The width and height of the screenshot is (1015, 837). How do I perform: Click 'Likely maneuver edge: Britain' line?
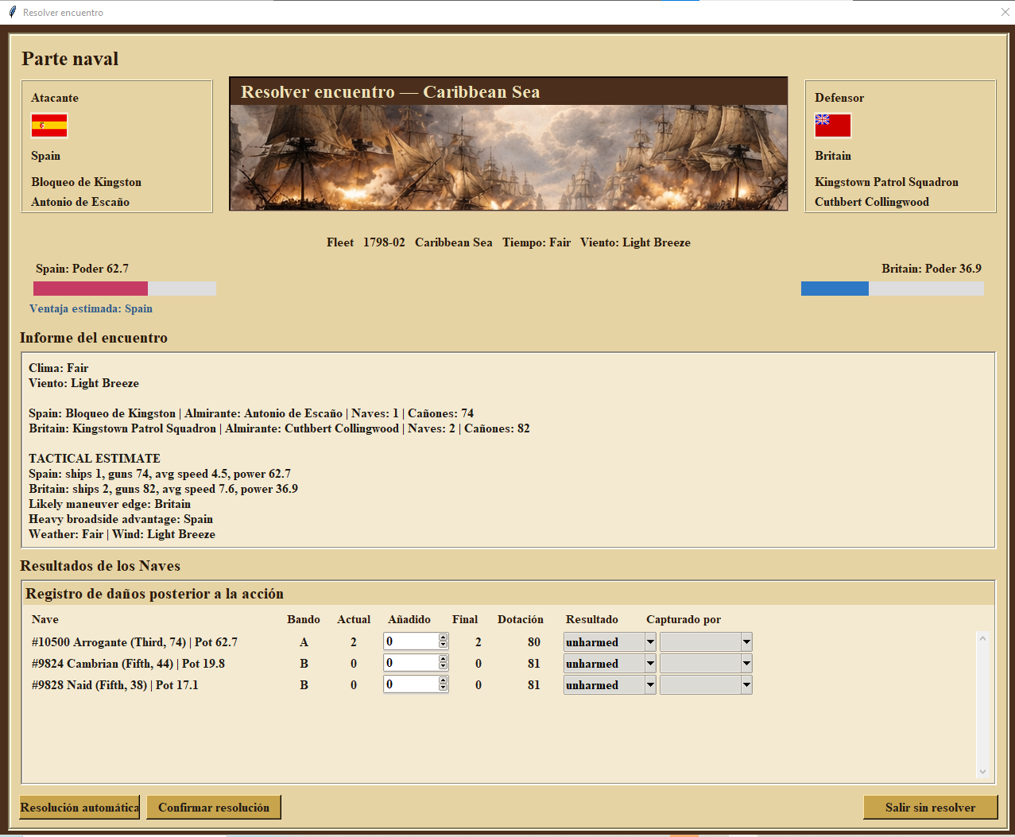[110, 504]
